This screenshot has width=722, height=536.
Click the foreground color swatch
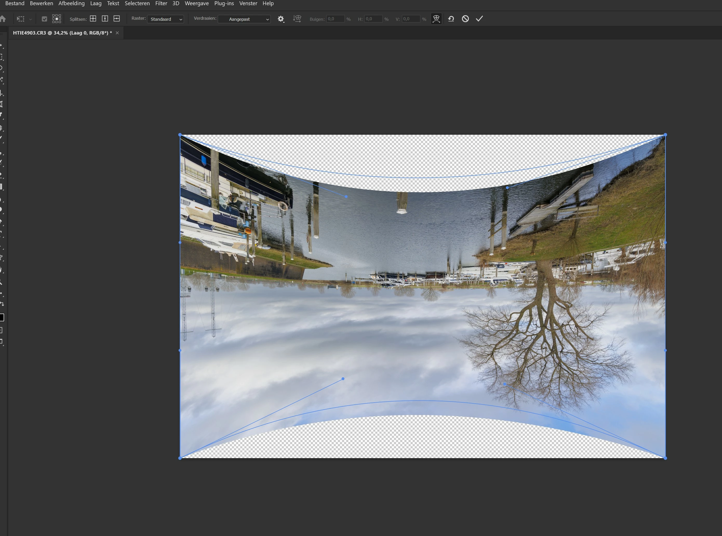[x=2, y=317]
